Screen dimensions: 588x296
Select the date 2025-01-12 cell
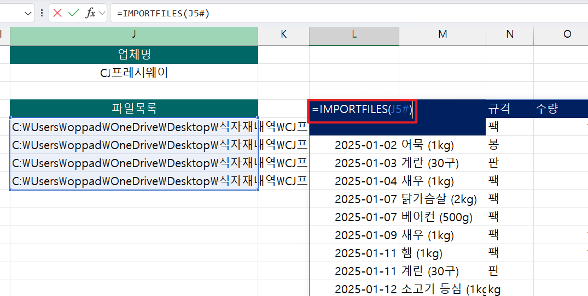click(x=354, y=289)
